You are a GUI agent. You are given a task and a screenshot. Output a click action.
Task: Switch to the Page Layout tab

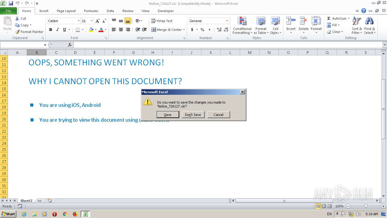(66, 11)
